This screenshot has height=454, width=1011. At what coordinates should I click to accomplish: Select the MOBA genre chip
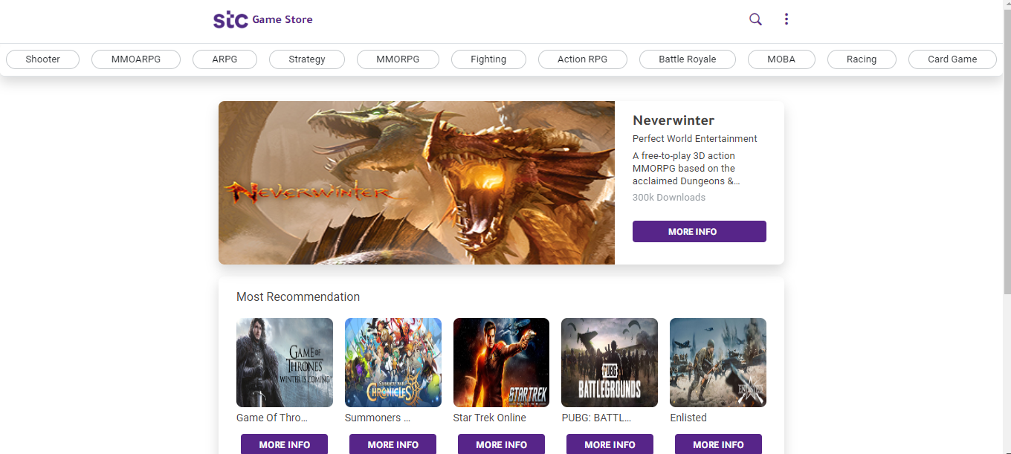pos(781,59)
